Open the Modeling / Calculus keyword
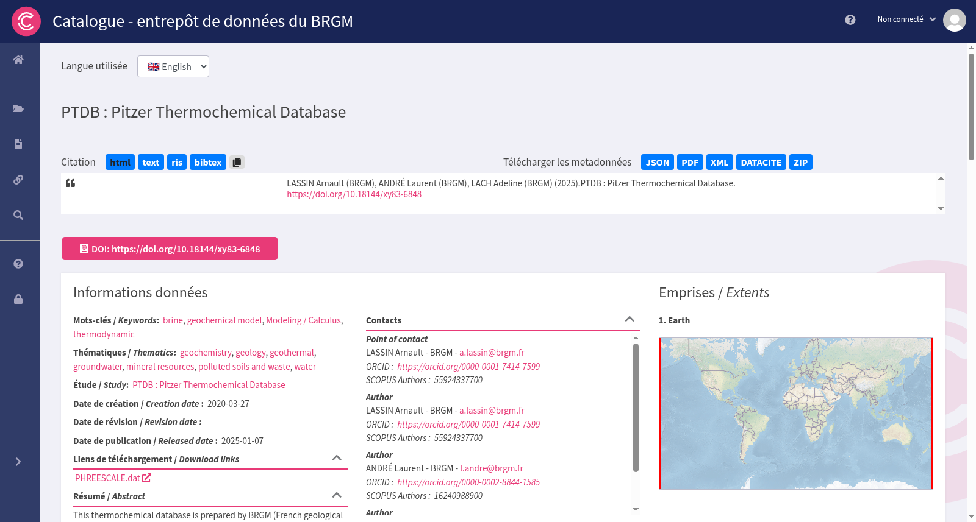Viewport: 976px width, 522px height. [x=304, y=320]
